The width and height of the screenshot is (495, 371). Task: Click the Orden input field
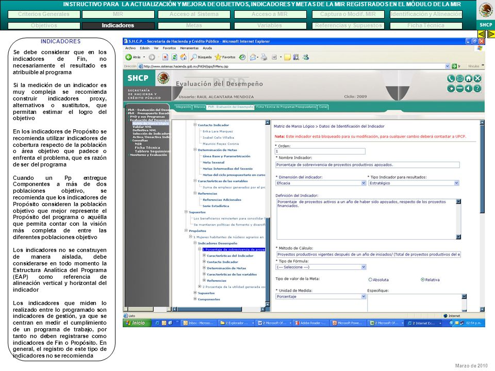tap(320, 151)
